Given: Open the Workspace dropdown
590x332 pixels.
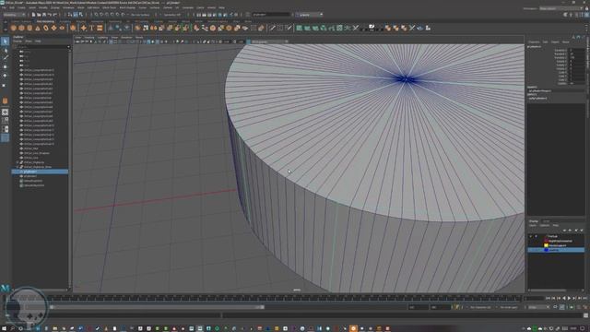Looking at the screenshot, I should coord(561,8).
